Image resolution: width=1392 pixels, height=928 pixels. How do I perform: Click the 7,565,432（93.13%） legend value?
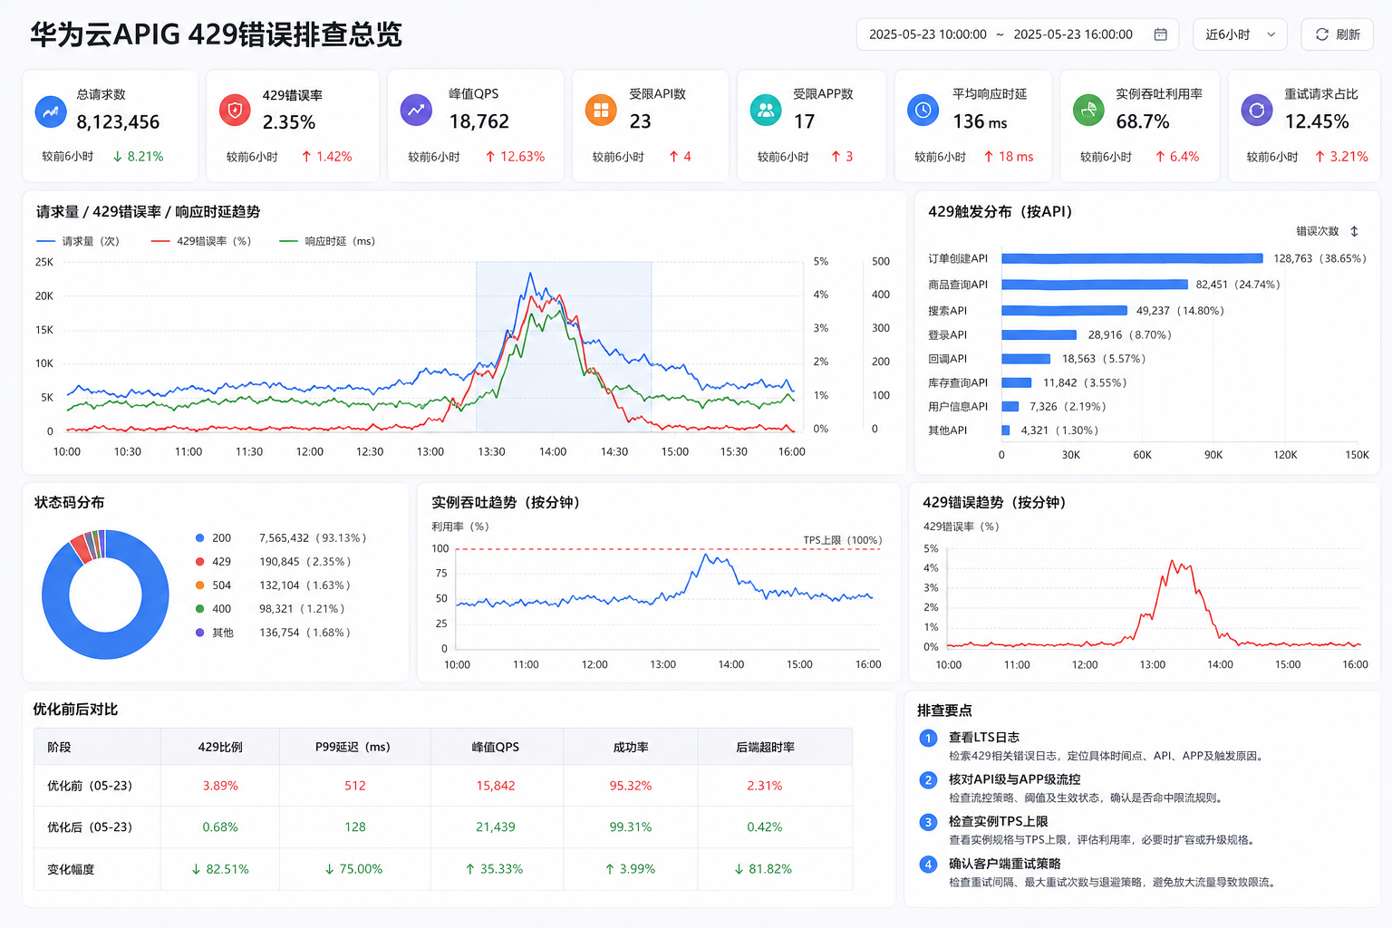click(313, 538)
